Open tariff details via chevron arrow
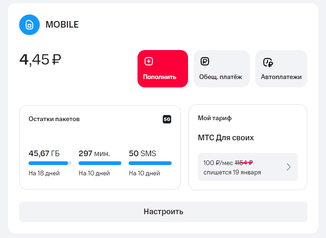This screenshot has width=326, height=238. coord(289,167)
